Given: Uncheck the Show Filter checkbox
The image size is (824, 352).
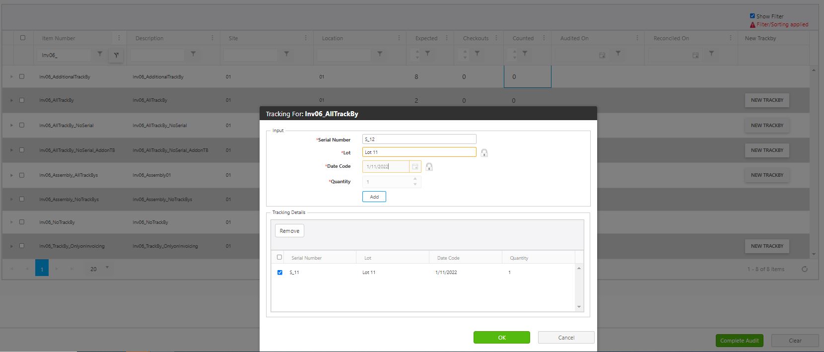Looking at the screenshot, I should click(753, 16).
